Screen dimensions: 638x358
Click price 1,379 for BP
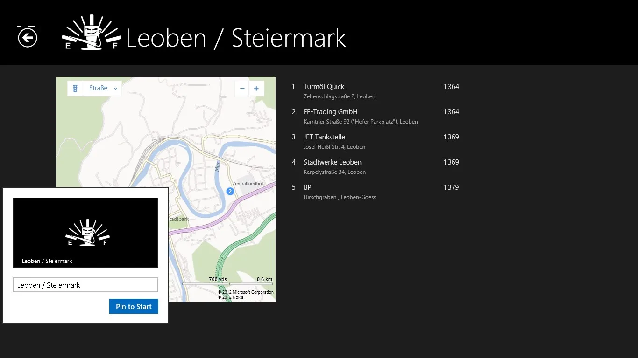451,187
